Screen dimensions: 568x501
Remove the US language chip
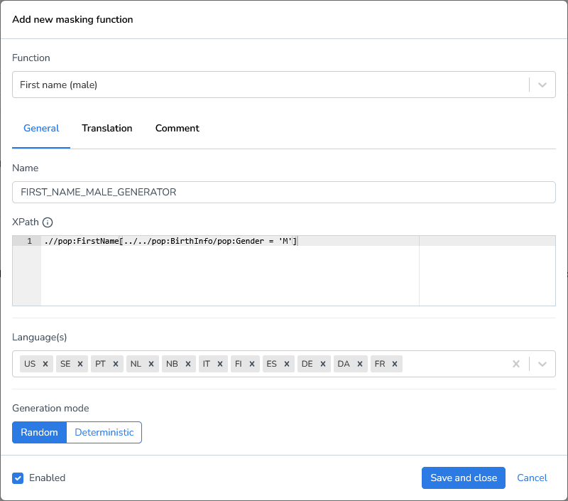(46, 363)
